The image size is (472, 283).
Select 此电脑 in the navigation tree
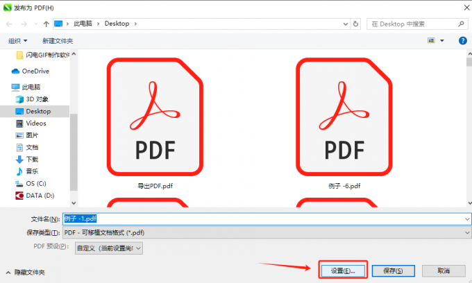click(x=26, y=87)
